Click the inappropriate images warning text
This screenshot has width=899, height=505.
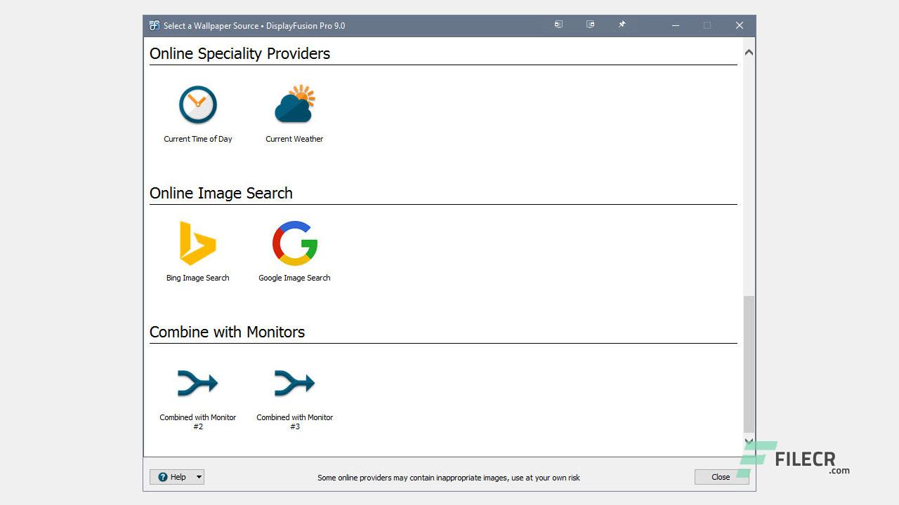[449, 478]
